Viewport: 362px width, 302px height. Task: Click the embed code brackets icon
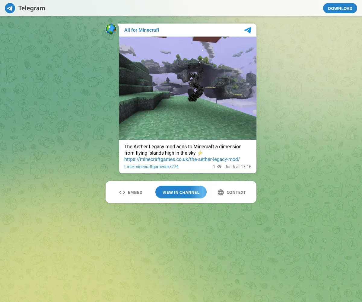[122, 192]
